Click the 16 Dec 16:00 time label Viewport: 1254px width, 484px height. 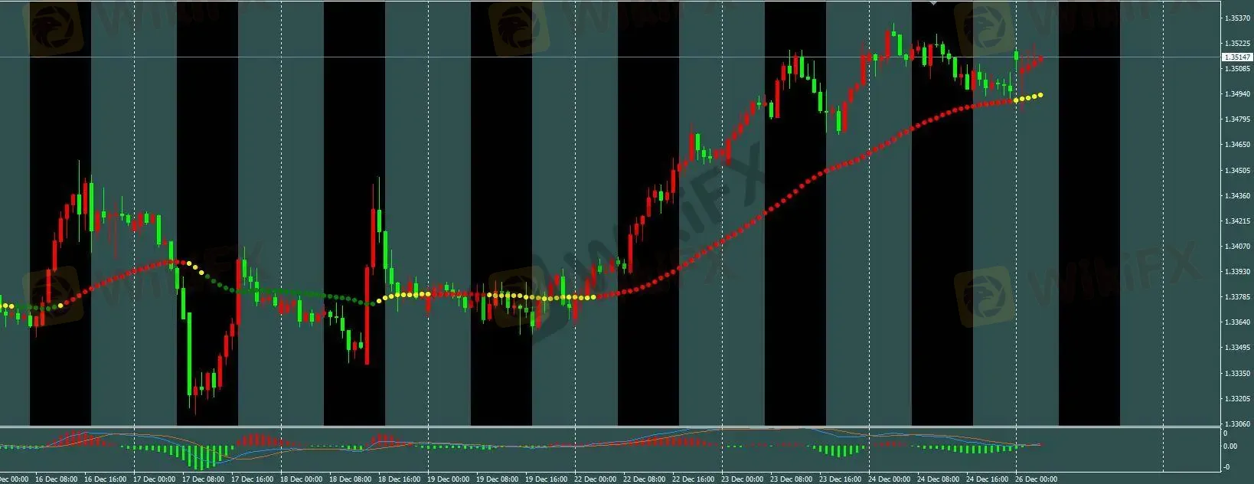105,479
